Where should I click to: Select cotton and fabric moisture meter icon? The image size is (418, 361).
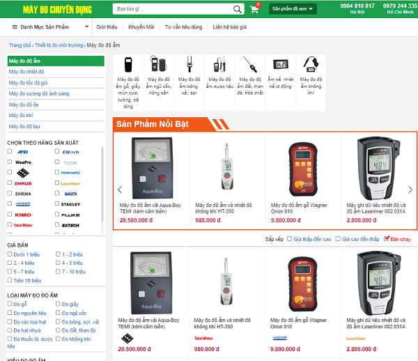tap(189, 64)
